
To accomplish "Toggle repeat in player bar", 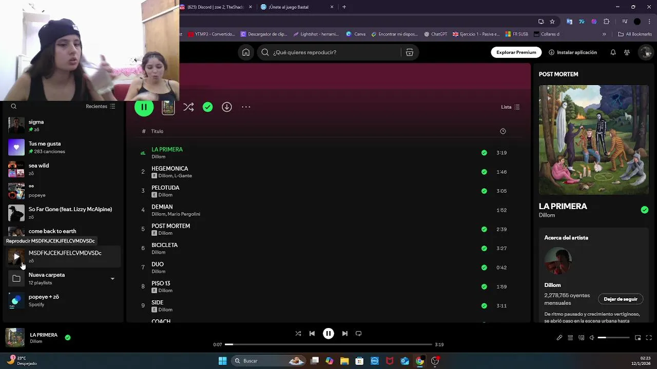I will pos(359,334).
